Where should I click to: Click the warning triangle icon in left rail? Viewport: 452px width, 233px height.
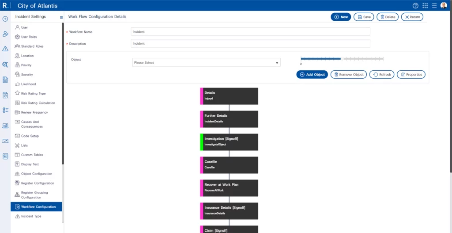5,49
